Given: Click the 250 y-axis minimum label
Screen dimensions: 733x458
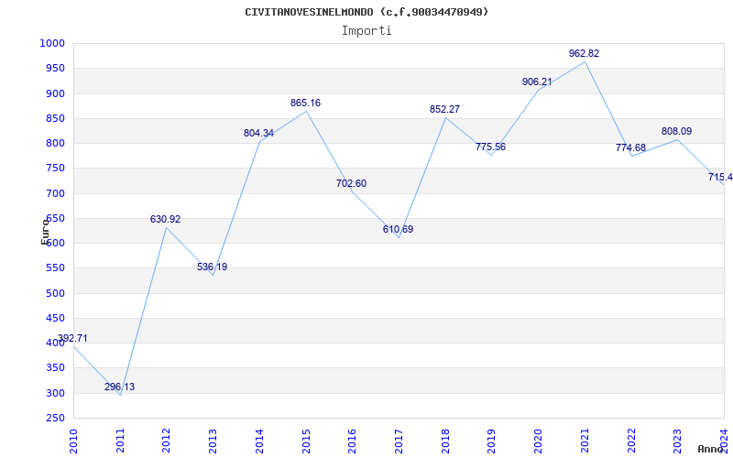Looking at the screenshot, I should 55,418.
